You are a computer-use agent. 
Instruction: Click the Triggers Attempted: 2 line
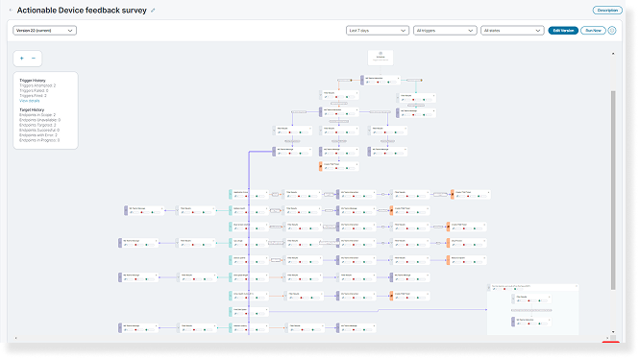(37, 85)
